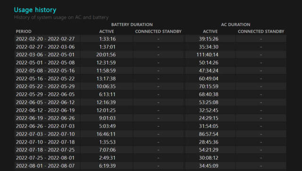Viewport: 302px width, 171px height.
Task: Select the PERIOD column header
Action: click(24, 32)
